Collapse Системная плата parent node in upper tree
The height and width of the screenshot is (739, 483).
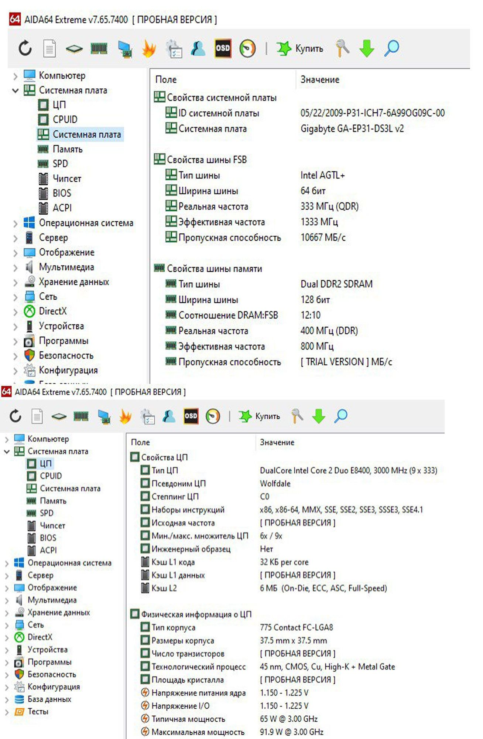(x=15, y=91)
